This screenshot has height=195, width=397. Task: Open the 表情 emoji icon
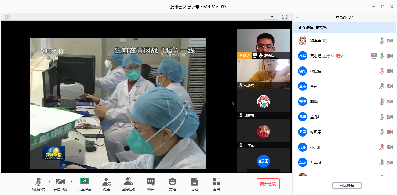click(173, 182)
